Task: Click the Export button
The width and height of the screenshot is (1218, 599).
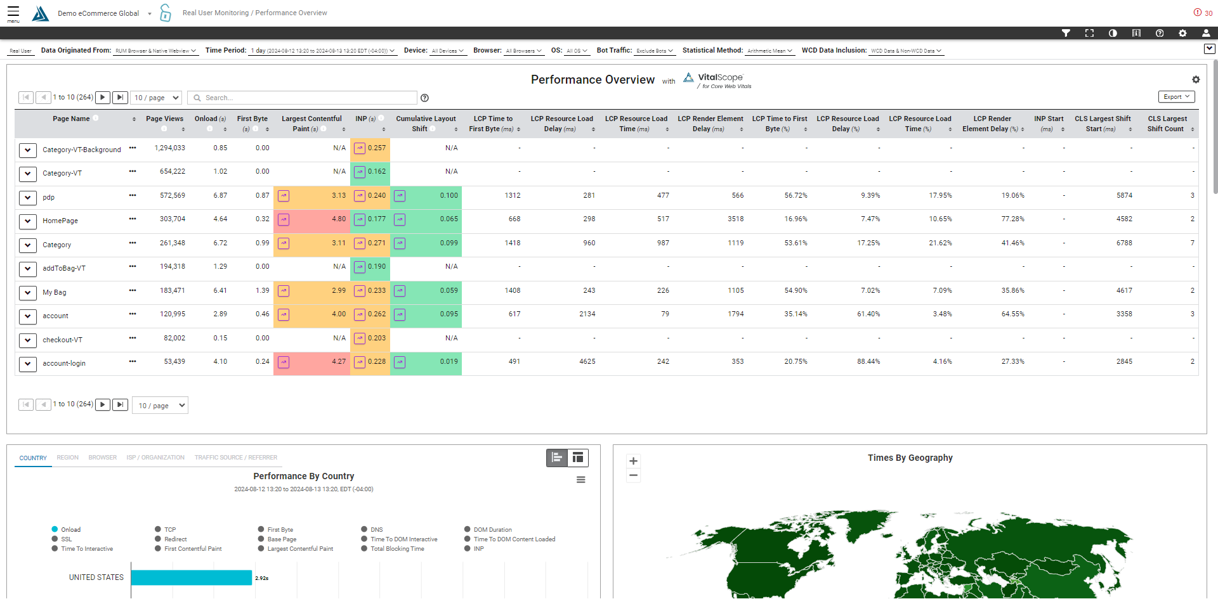Action: point(1176,97)
